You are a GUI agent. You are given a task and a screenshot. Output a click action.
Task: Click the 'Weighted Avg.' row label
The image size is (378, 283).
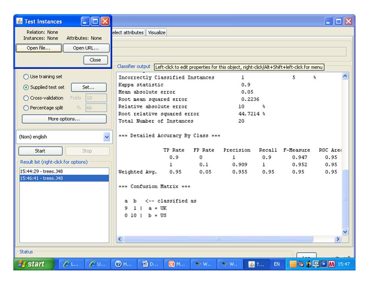[x=138, y=172]
